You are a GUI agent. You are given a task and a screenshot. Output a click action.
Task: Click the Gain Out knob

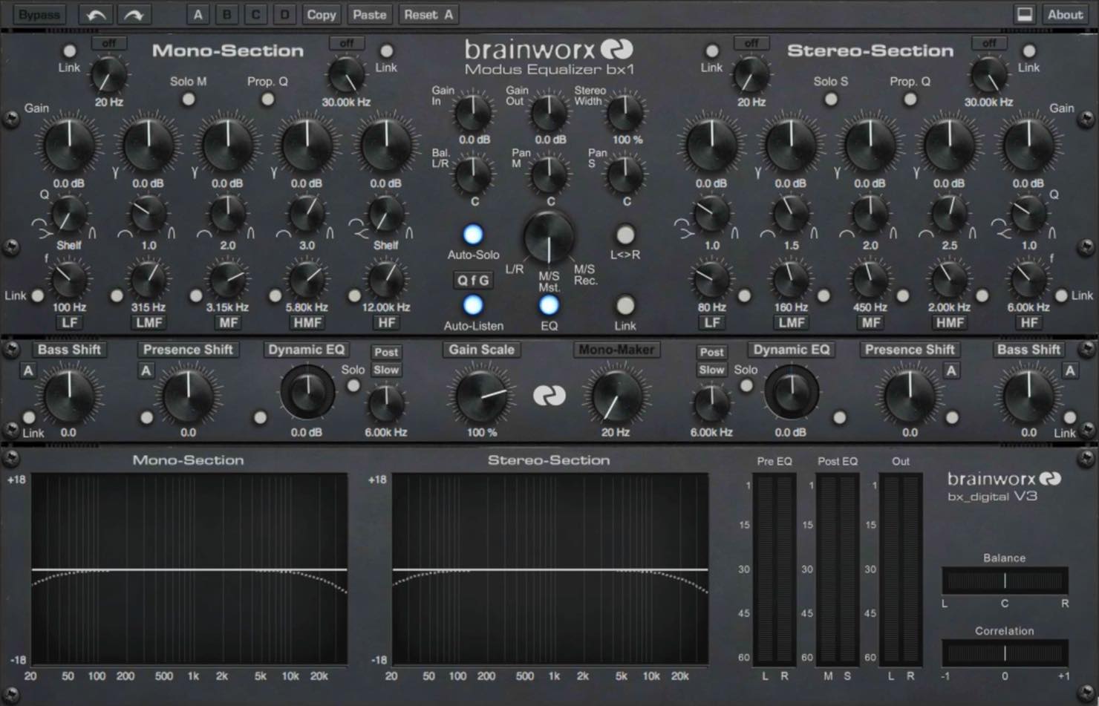[x=549, y=113]
